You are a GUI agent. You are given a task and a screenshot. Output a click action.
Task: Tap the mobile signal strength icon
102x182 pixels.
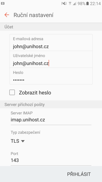[x=74, y=4]
